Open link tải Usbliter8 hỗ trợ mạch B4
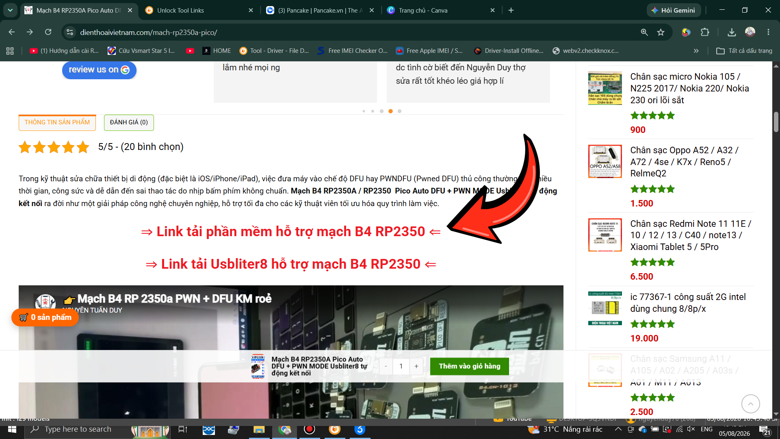 [x=291, y=264]
